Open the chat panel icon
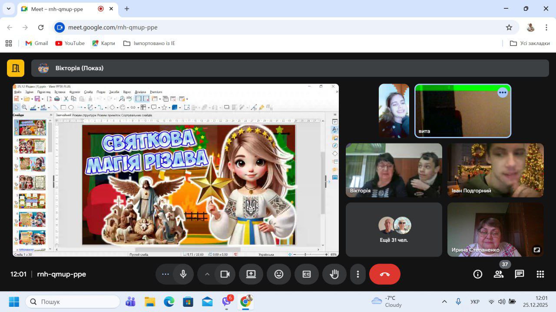 tap(520, 274)
